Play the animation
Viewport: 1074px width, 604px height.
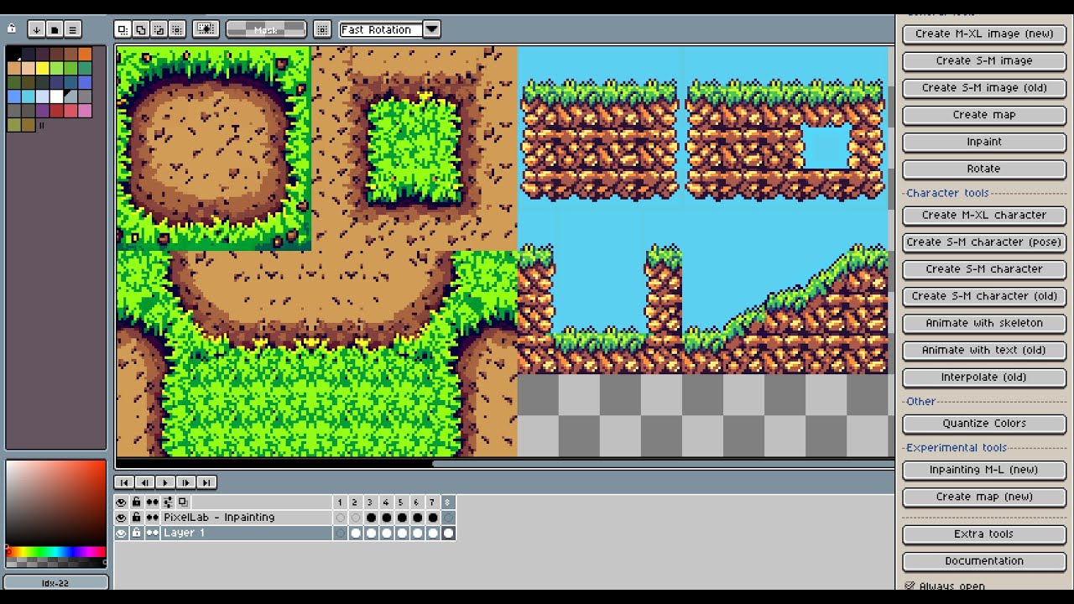click(x=165, y=482)
